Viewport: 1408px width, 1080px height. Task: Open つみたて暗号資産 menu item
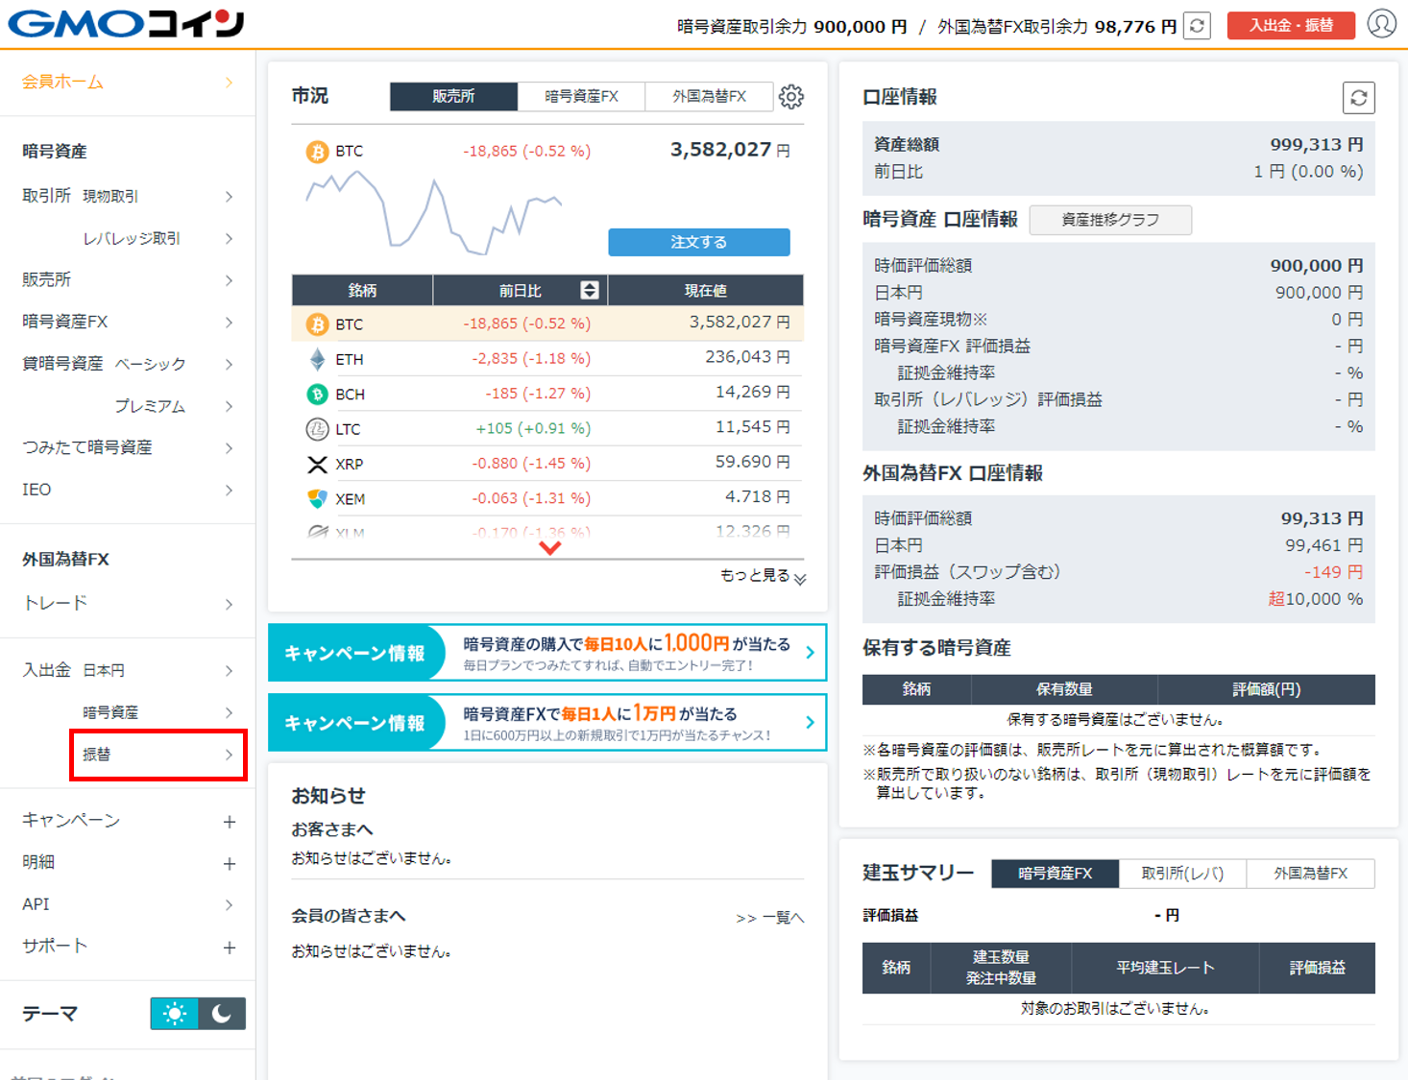(128, 447)
